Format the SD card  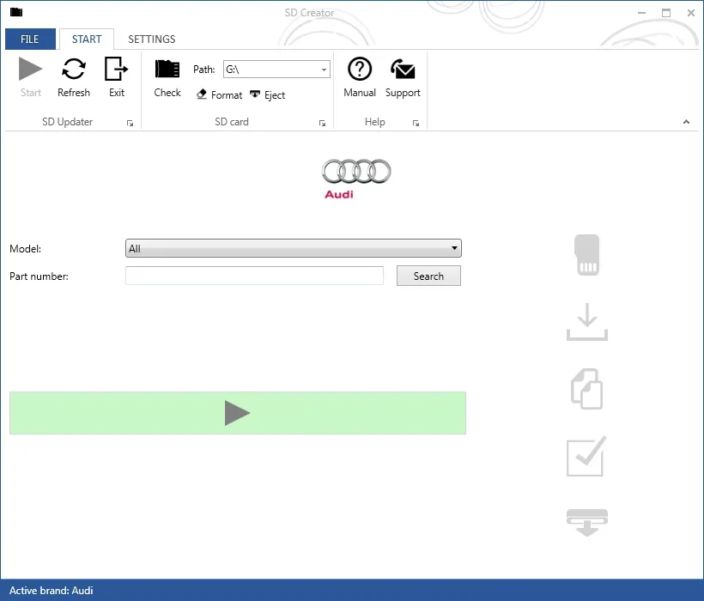click(x=220, y=94)
